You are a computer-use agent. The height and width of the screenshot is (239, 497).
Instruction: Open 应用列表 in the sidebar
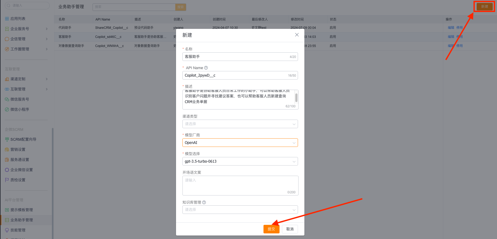pos(18,19)
